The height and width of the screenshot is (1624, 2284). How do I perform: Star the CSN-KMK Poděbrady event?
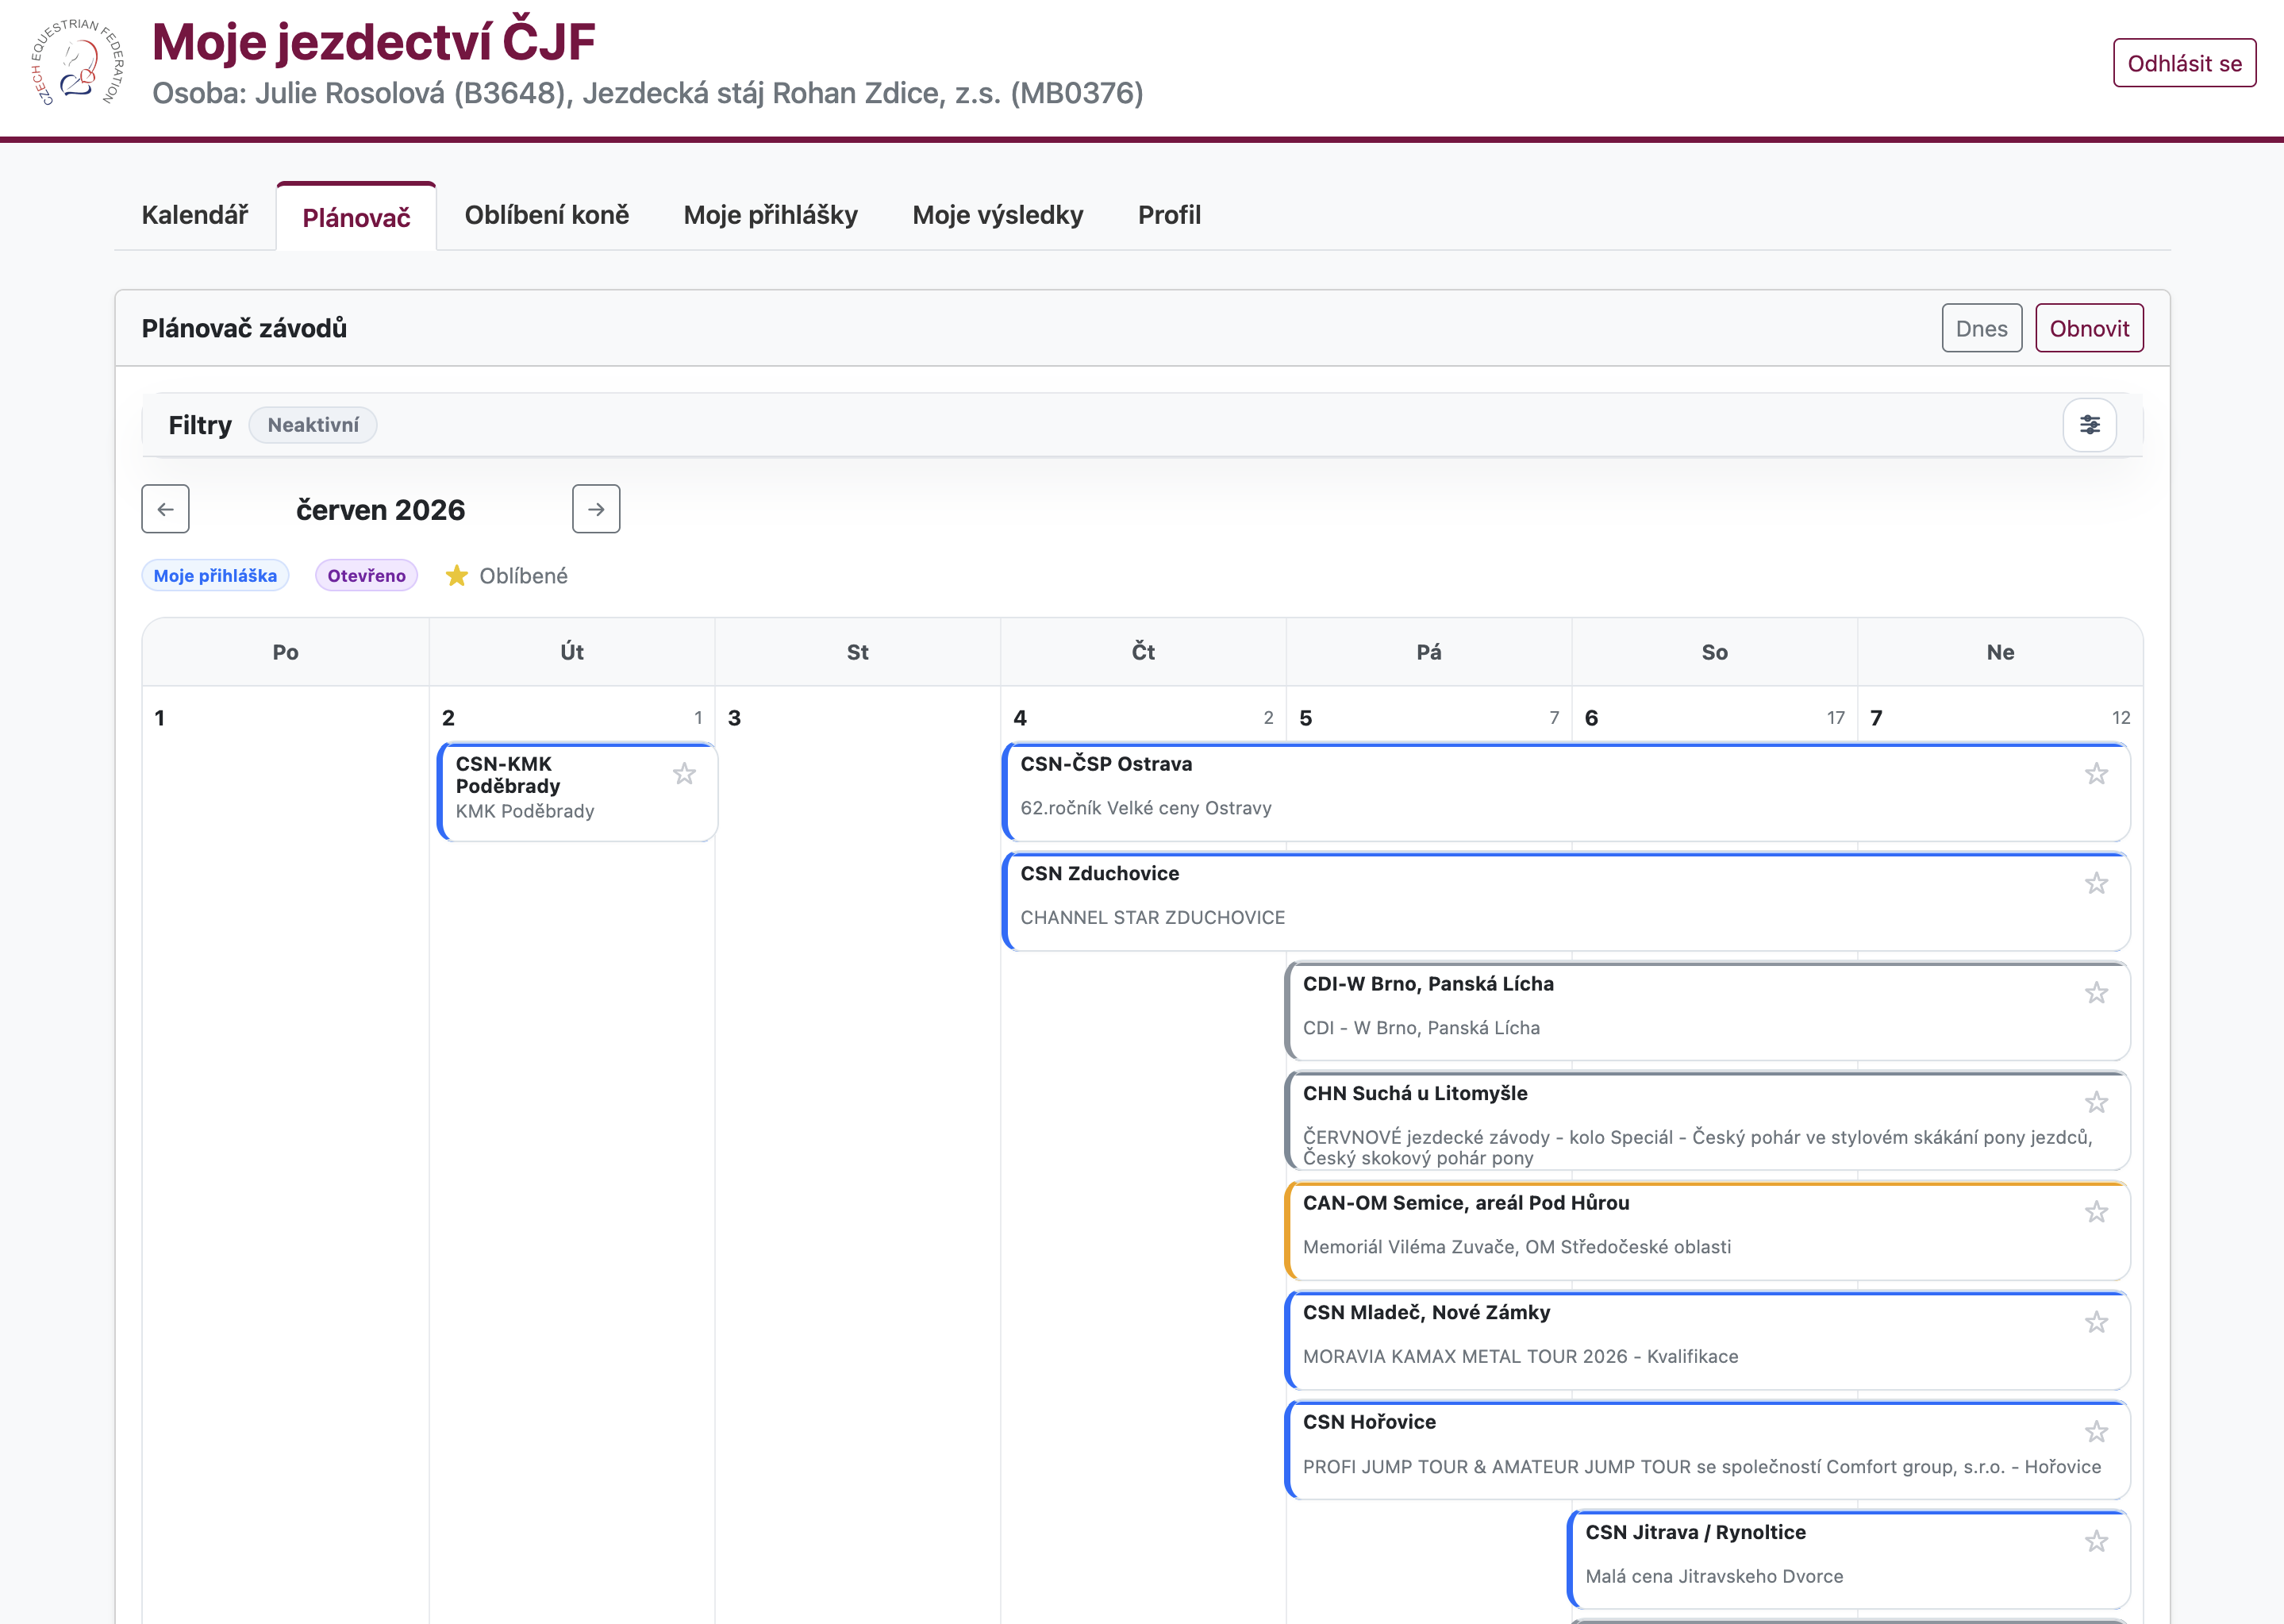[684, 774]
